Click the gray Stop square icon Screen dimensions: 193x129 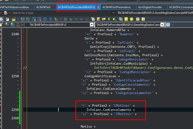pos(65,19)
